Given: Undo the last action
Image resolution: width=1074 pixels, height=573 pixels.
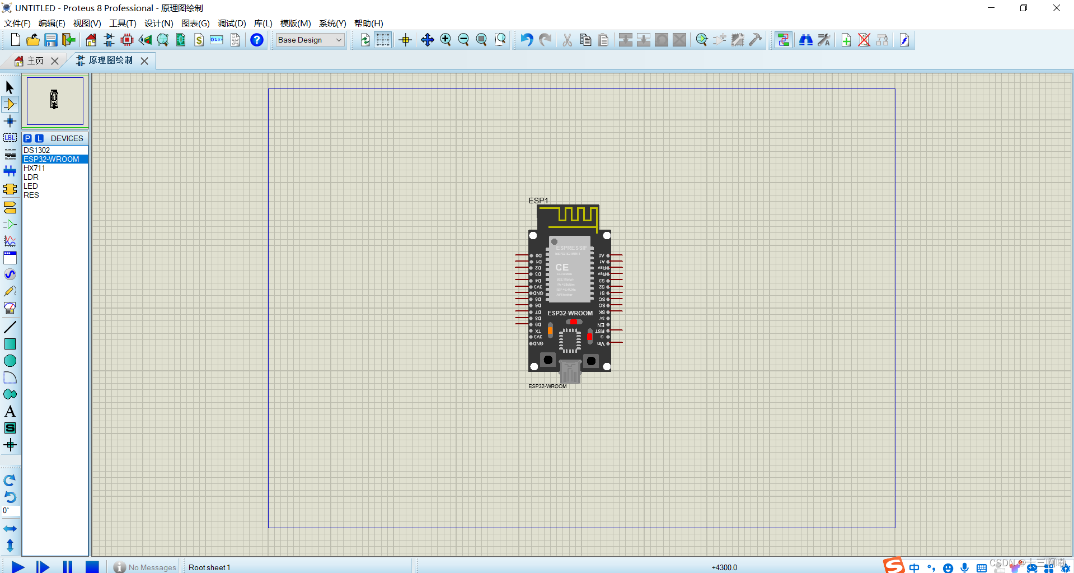Looking at the screenshot, I should click(526, 40).
